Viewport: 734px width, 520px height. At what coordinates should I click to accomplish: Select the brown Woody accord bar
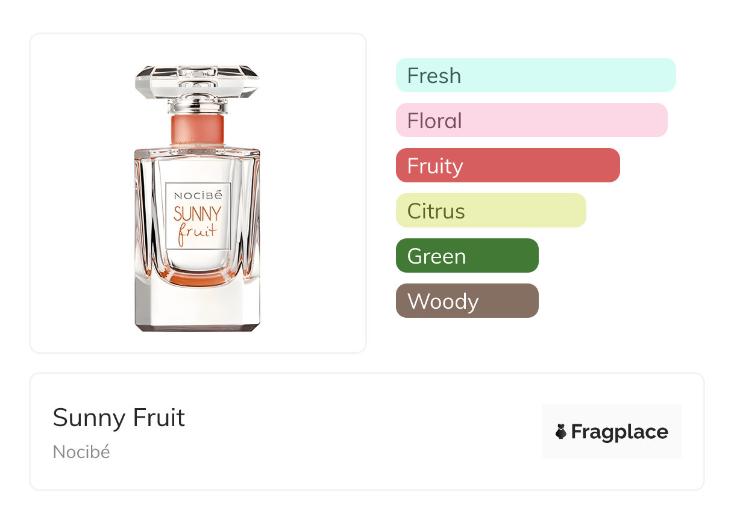click(466, 301)
